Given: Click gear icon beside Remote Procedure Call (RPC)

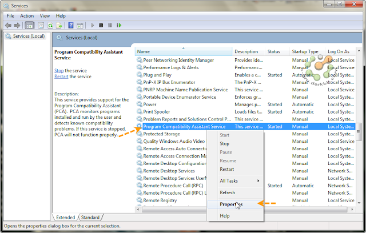Looking at the screenshot, I should pyautogui.click(x=140, y=186).
